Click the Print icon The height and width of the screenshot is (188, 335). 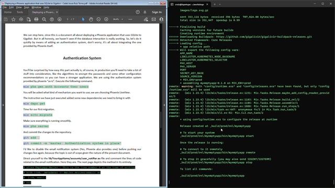point(36,19)
